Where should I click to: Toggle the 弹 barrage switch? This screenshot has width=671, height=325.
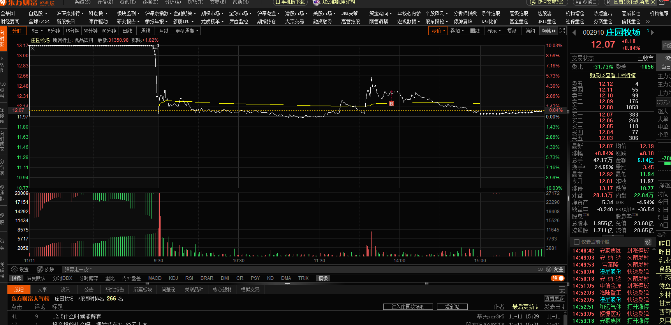558,278
